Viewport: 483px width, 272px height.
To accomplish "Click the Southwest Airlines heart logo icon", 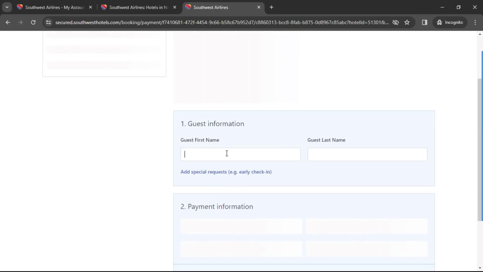I will [188, 7].
